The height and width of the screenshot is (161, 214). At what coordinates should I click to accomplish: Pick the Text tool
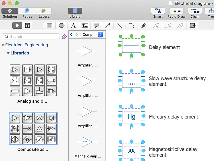pos(73,26)
